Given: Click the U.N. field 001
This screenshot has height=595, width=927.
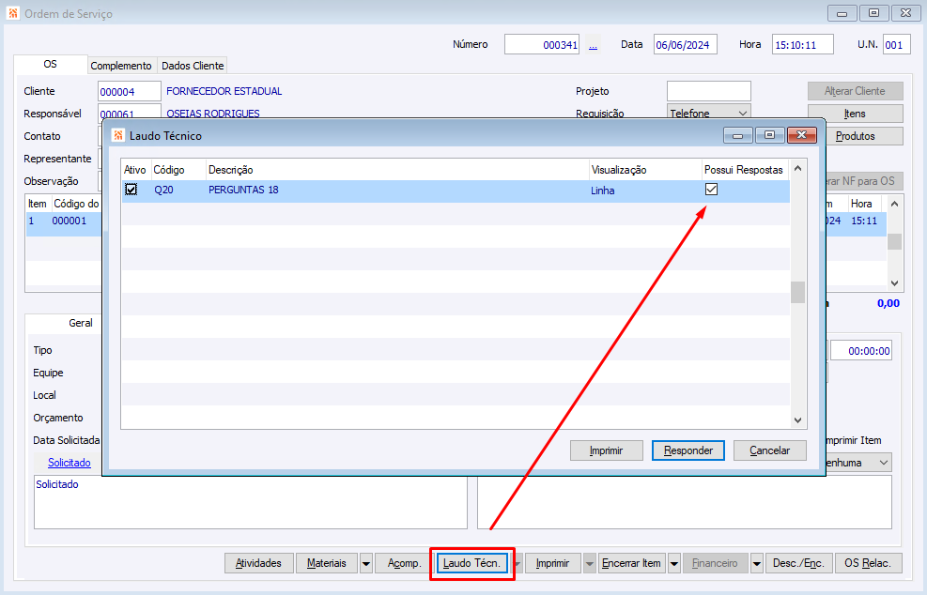Looking at the screenshot, I should pos(897,44).
